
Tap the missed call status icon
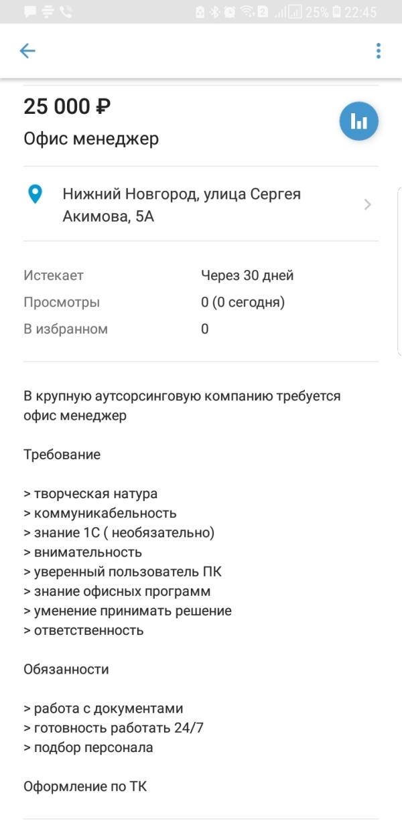click(x=66, y=12)
